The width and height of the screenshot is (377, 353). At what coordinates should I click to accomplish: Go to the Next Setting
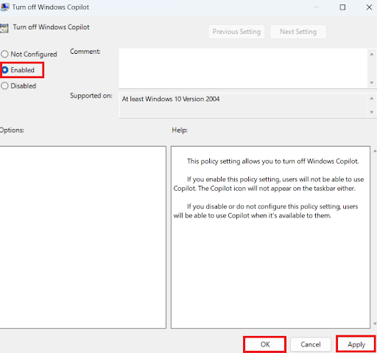tap(298, 32)
